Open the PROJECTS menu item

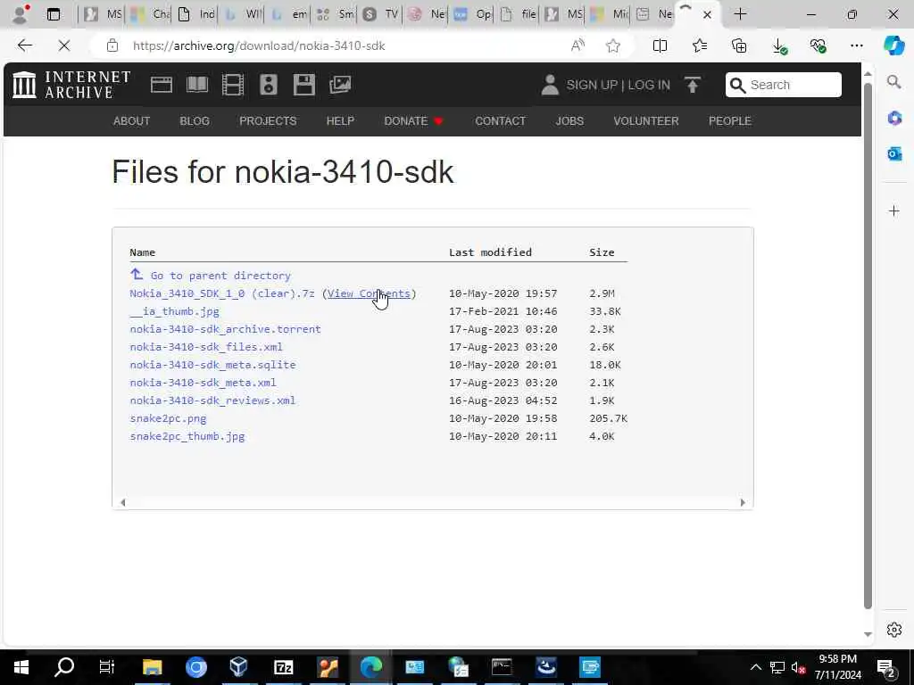pyautogui.click(x=268, y=121)
